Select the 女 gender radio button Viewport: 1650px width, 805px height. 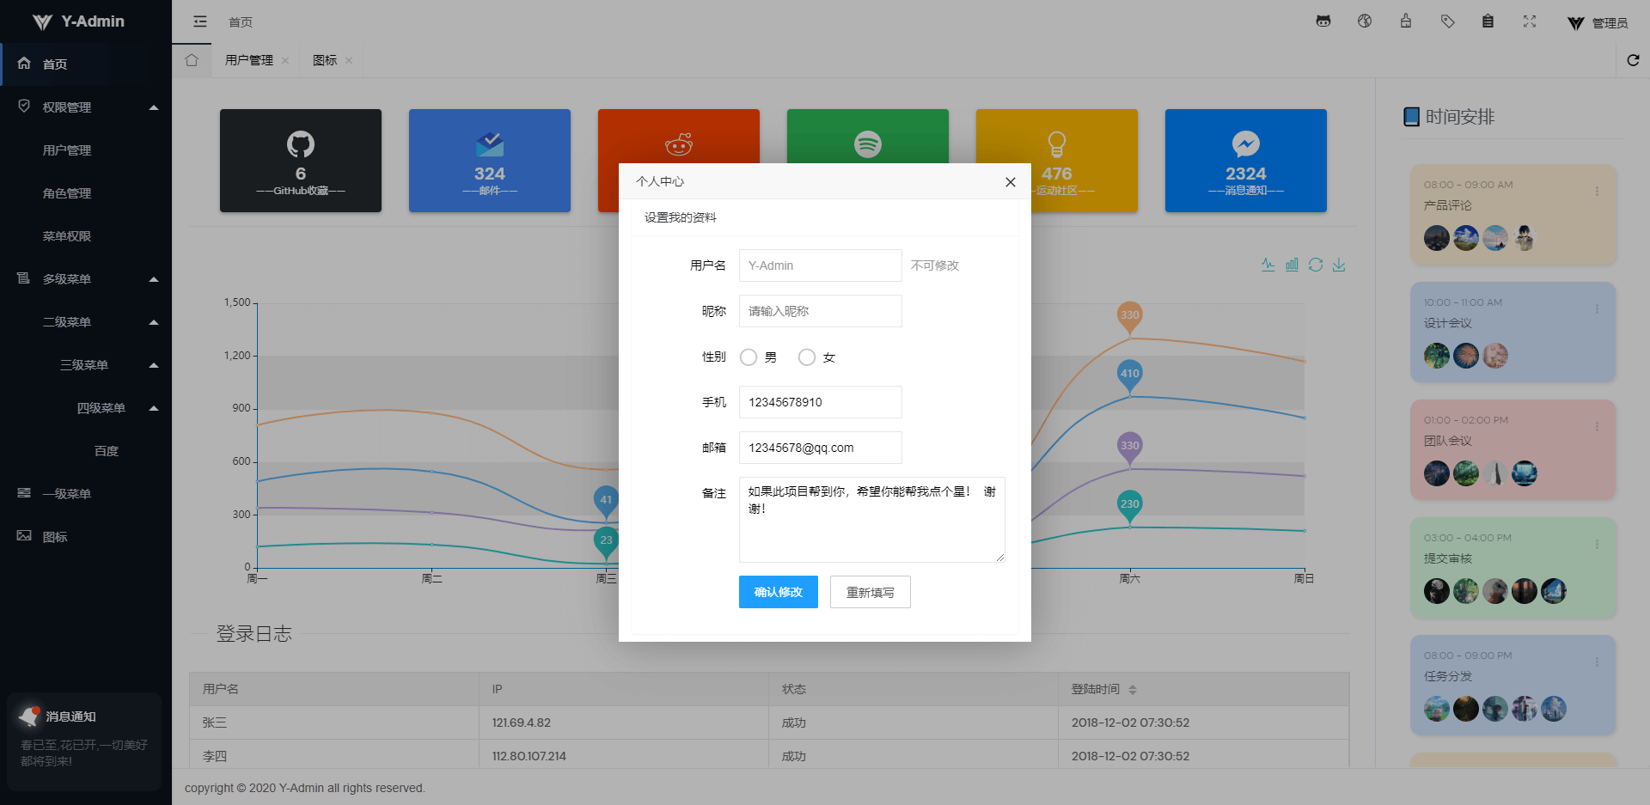tap(806, 357)
